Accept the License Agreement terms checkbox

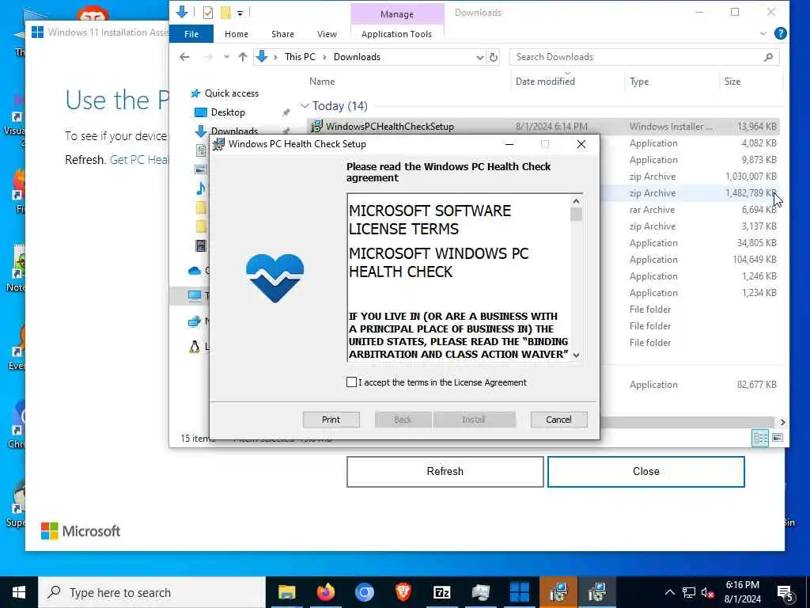click(351, 382)
